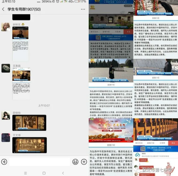Open the emoji sticker picker
Image resolution: width=178 pixels, height=176 pixels.
pos(75,162)
